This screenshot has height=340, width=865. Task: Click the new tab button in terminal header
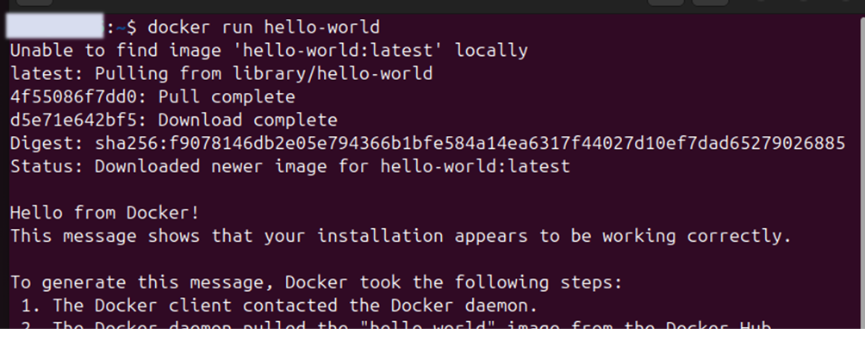34,3
